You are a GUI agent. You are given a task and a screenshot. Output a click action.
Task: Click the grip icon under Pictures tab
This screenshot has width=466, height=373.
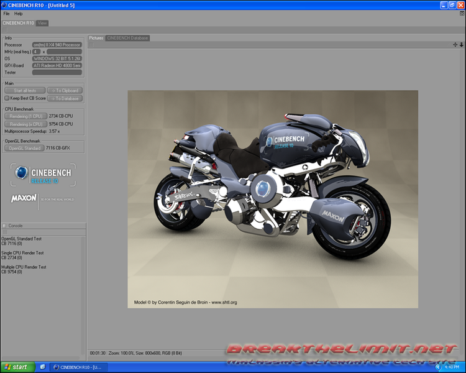coord(91,45)
